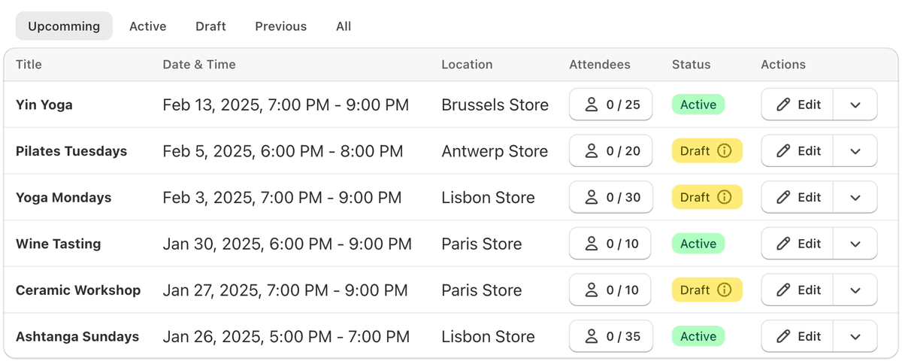This screenshot has width=902, height=364.
Task: Click the person icon for Yoga Mondays attendees
Action: tap(592, 198)
